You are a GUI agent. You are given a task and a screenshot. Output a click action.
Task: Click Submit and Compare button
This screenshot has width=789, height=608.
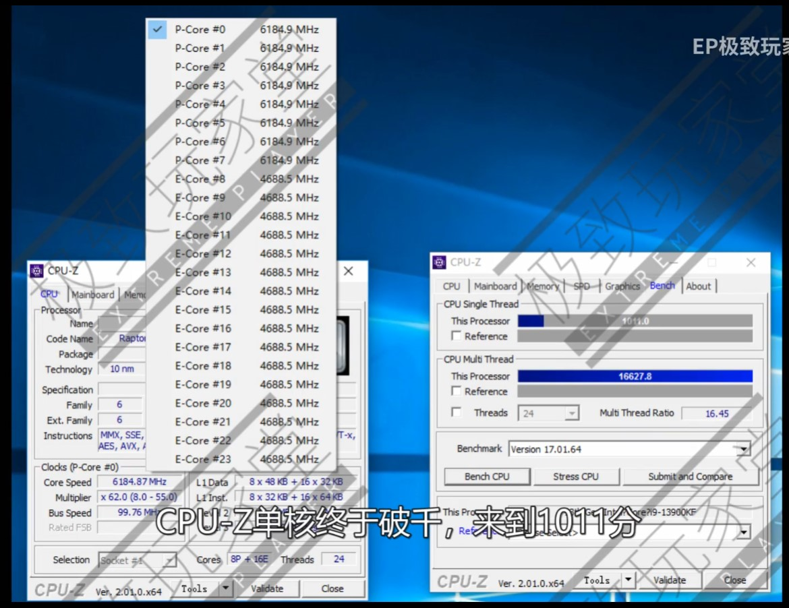pos(691,477)
